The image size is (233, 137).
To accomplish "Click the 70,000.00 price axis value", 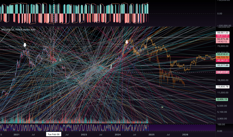I will coord(222,46).
